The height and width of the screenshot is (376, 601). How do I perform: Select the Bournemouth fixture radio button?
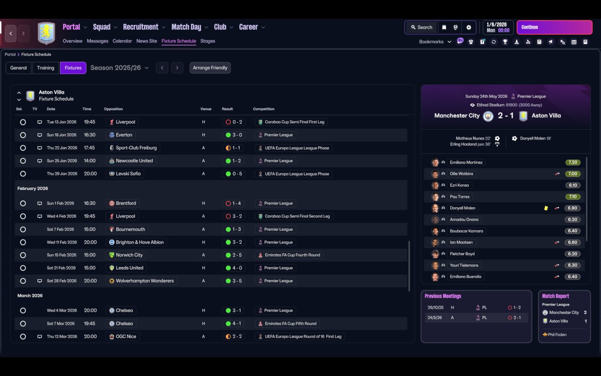pos(23,229)
